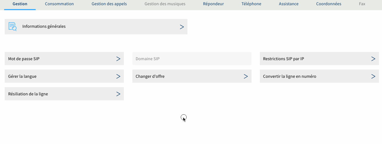The height and width of the screenshot is (144, 382).
Task: Click the arrow beside Résiliation de la ligne
Action: [118, 94]
